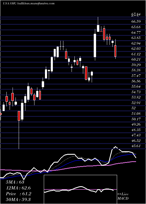Click the 47.43 price axis label
This screenshot has width=146, height=204.
tap(136, 135)
